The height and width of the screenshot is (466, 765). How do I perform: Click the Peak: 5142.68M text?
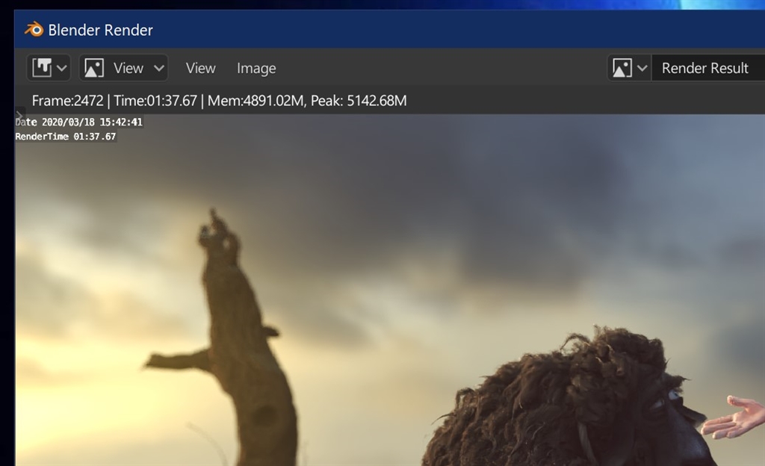359,101
